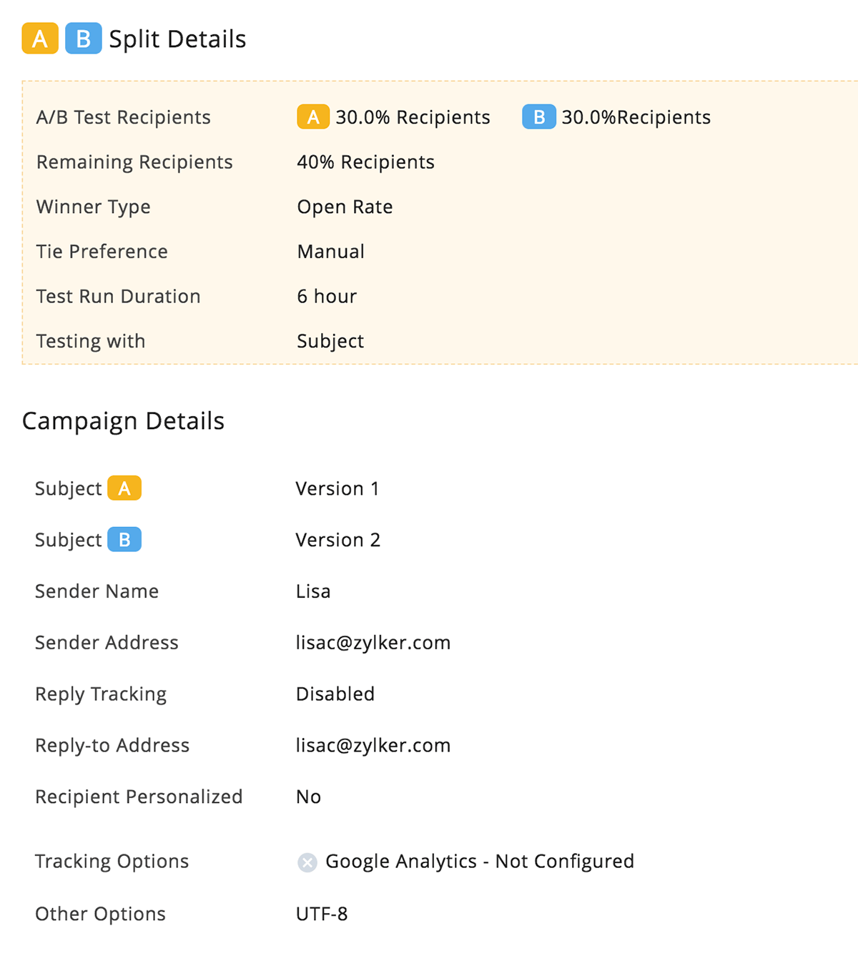
Task: Click the Google Analytics - Not Configured text
Action: tap(480, 862)
